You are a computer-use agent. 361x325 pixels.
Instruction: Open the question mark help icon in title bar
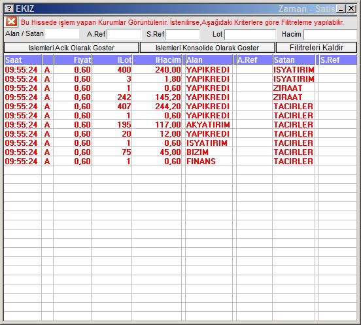9,9
